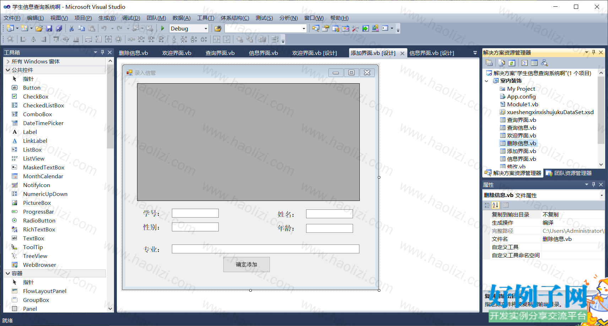The image size is (608, 326).
Task: Click the 确定添加 button on the form
Action: click(246, 264)
